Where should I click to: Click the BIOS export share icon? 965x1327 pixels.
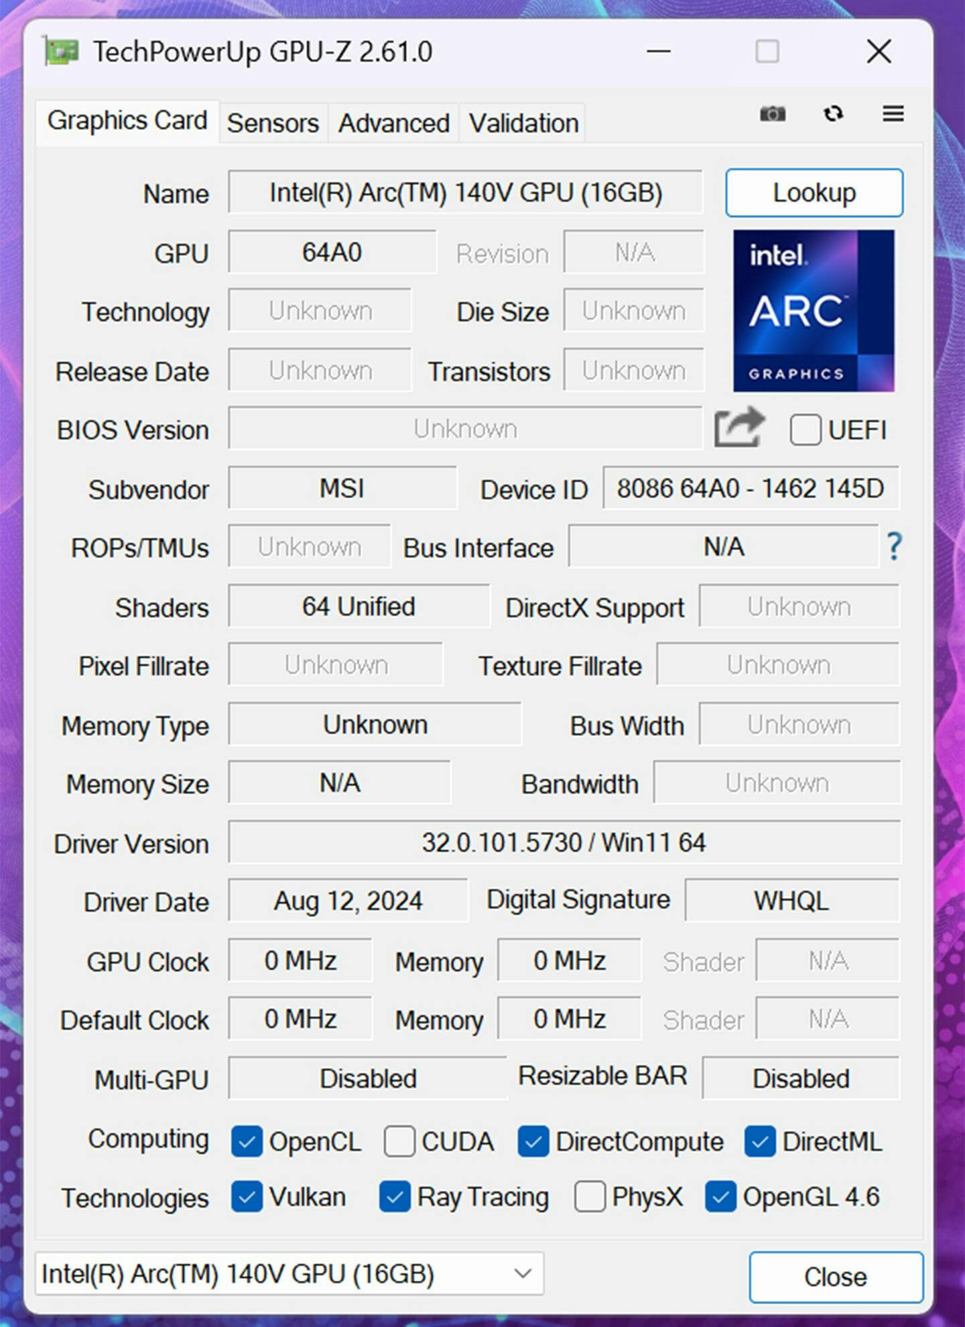(738, 427)
